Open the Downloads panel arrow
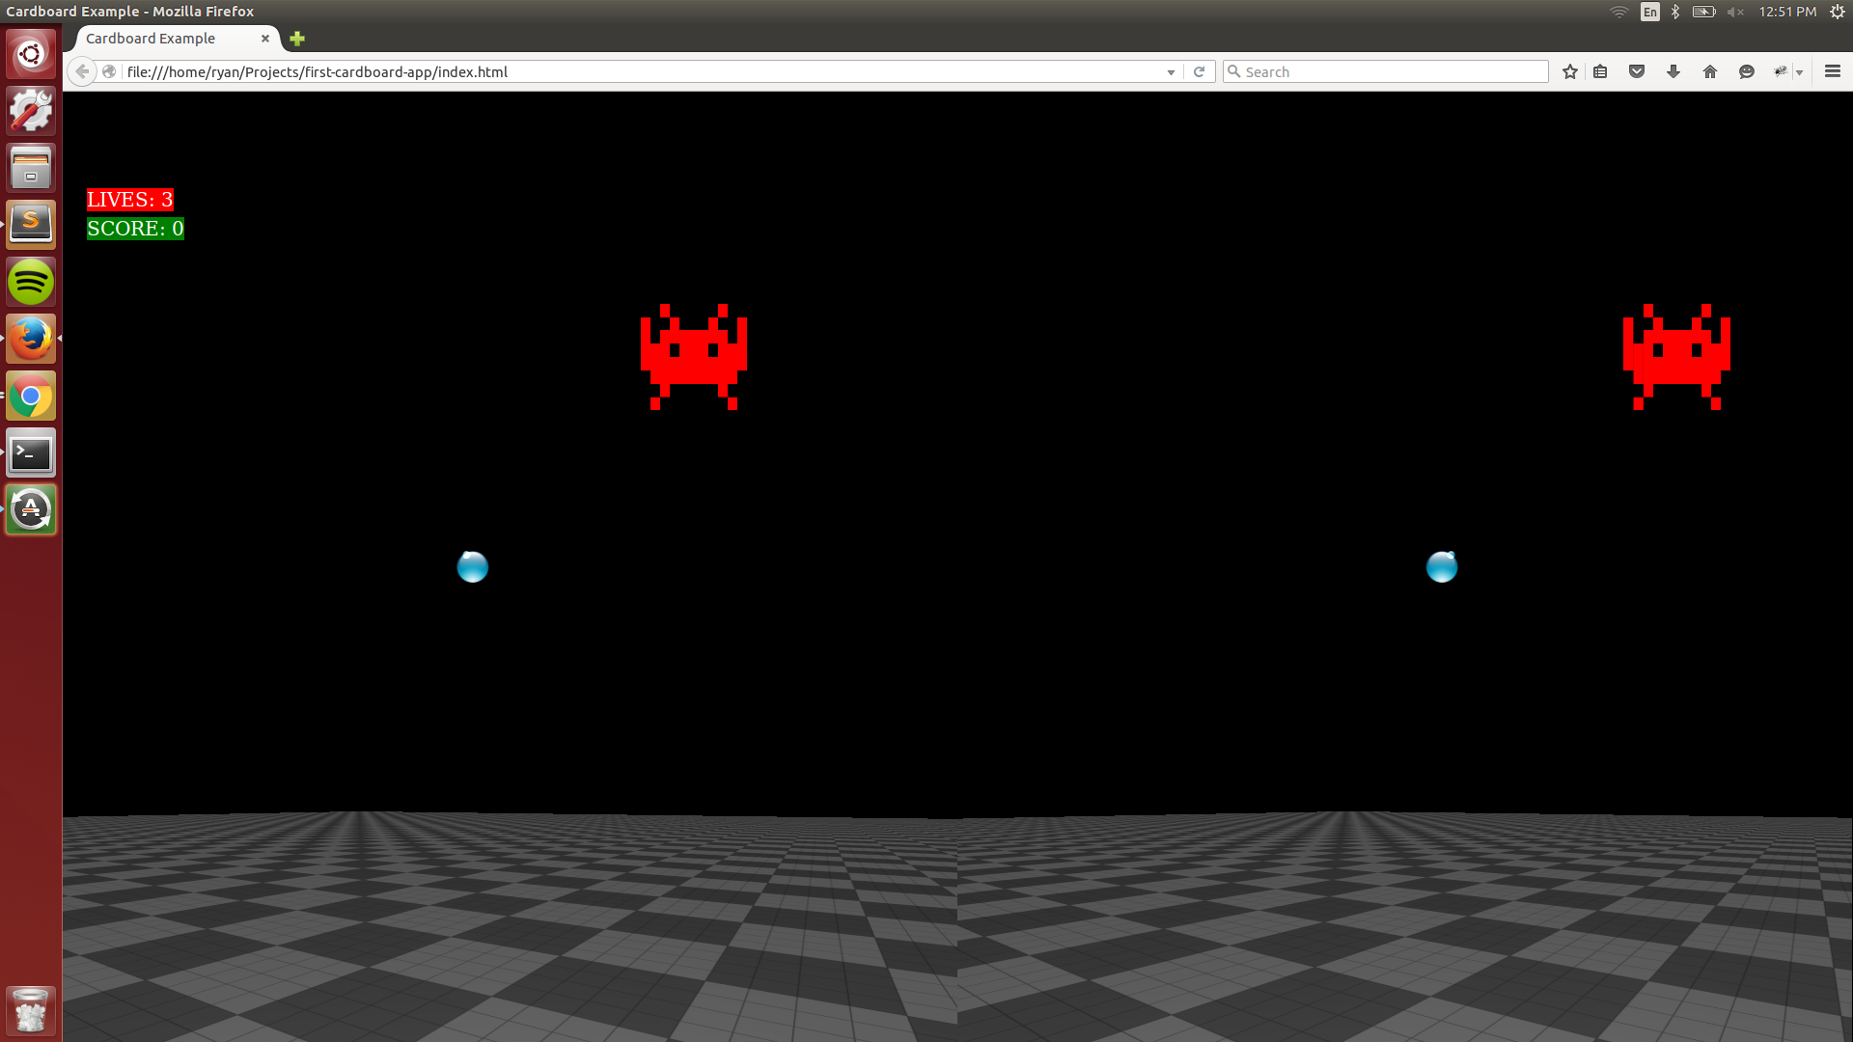Viewport: 1853px width, 1042px height. (x=1673, y=71)
